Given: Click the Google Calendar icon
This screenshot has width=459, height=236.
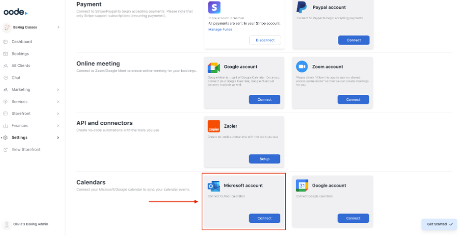Looking at the screenshot, I should [302, 186].
